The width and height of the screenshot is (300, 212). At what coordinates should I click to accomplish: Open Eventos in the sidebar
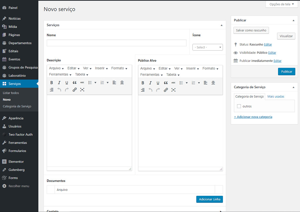(x=14, y=59)
